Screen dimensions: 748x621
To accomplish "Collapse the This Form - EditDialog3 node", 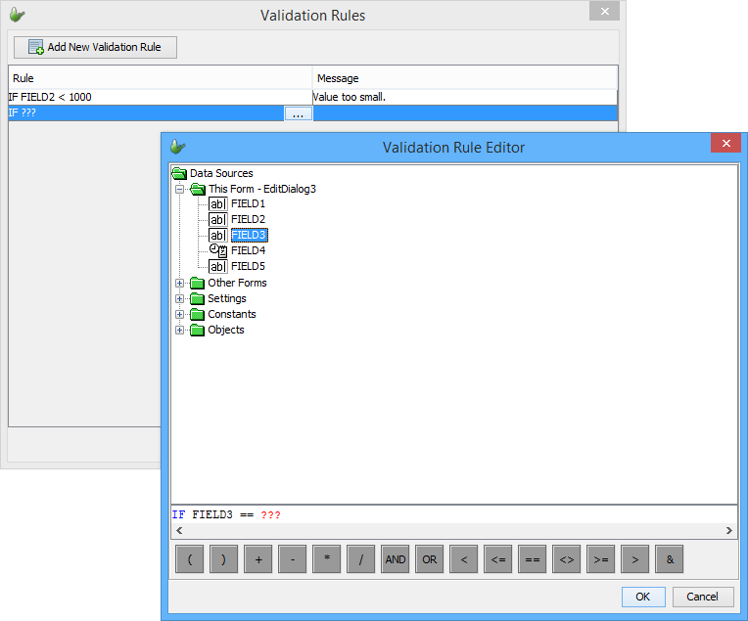I will [180, 189].
